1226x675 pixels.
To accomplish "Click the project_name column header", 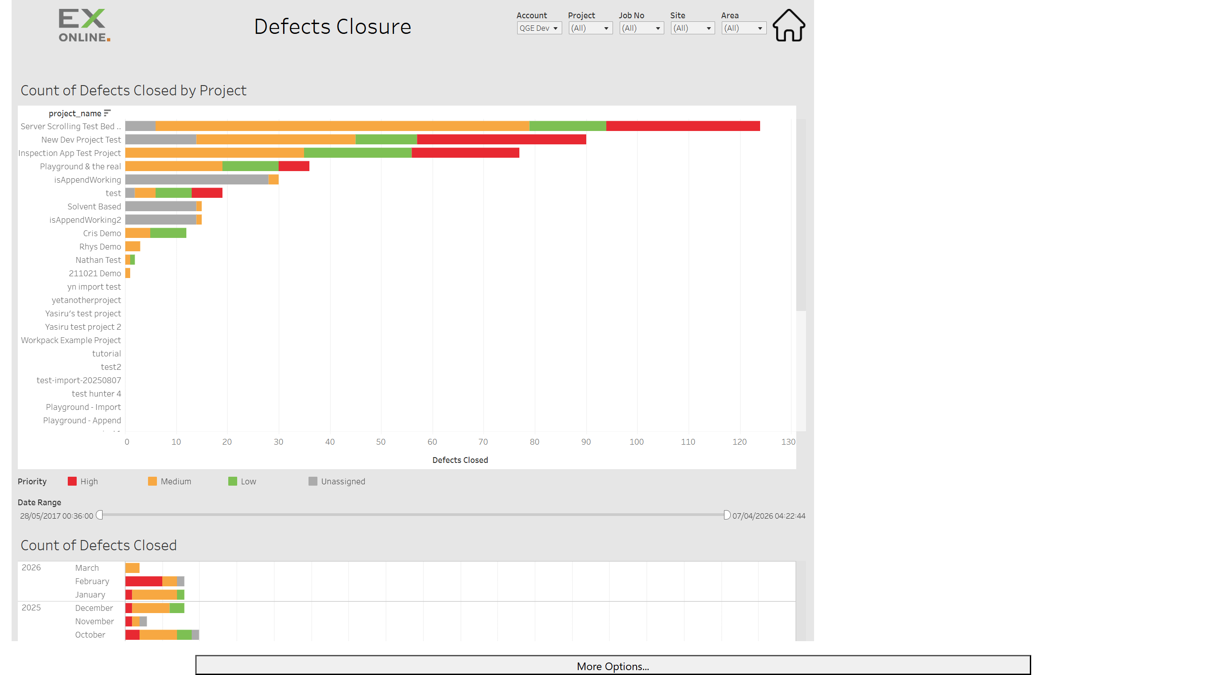I will tap(75, 113).
